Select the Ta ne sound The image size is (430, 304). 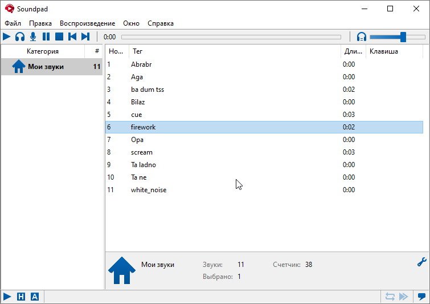pyautogui.click(x=264, y=177)
